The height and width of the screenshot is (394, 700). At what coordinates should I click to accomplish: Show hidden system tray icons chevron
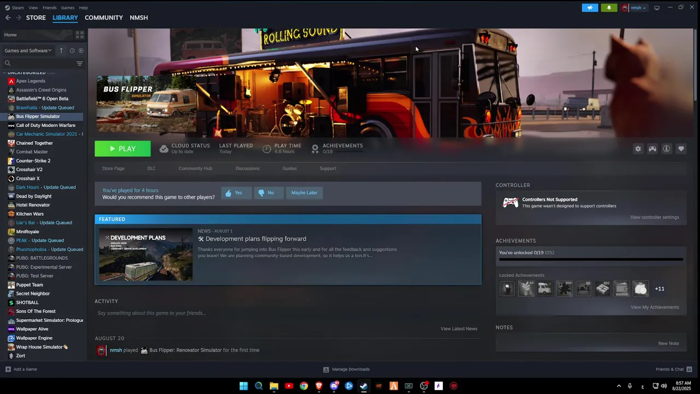pos(619,386)
